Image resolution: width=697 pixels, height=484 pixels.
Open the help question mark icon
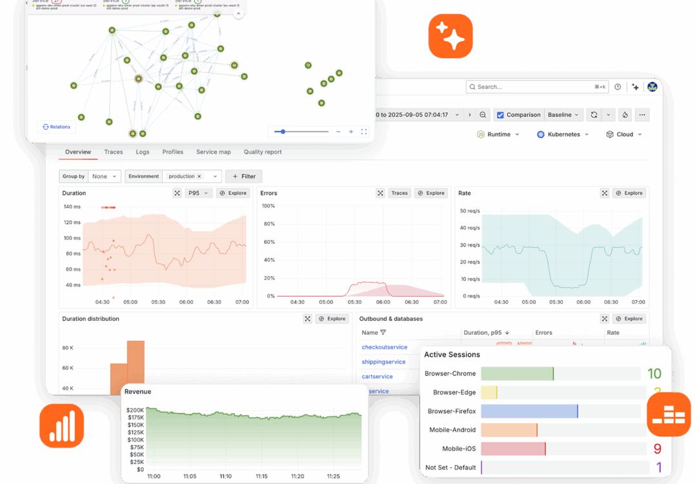(618, 86)
